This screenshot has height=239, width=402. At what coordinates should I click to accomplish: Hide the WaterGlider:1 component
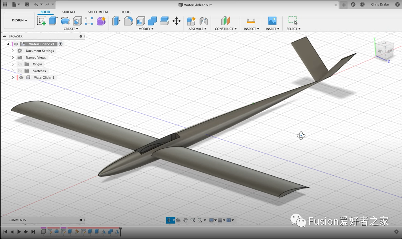tap(21, 78)
